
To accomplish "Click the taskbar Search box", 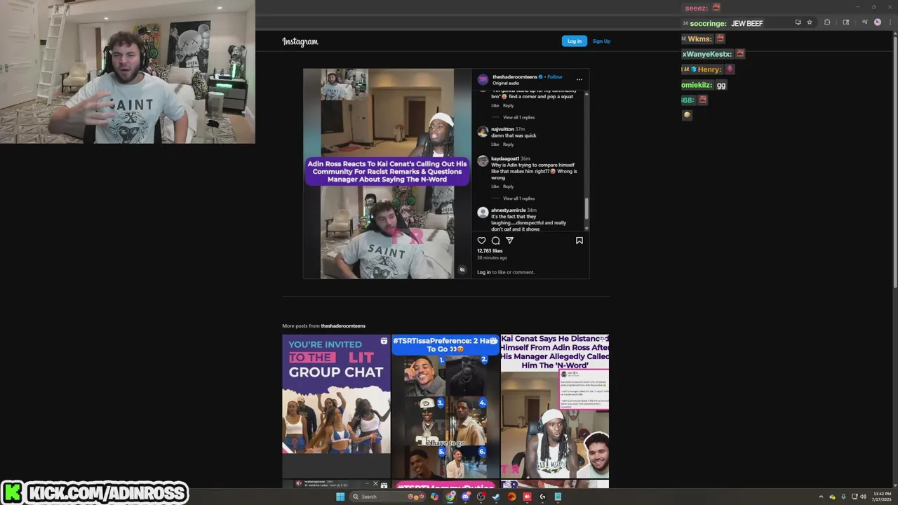I will point(388,497).
